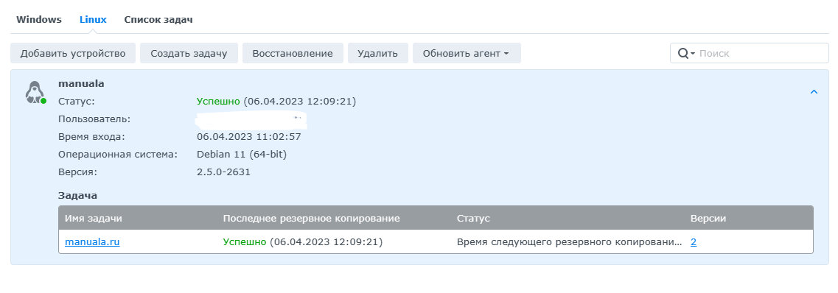Collapse the manuala device details chevron
The image size is (838, 293).
click(x=814, y=92)
